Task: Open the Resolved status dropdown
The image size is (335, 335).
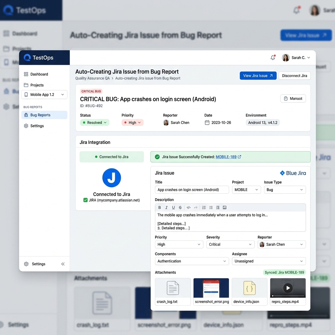Action: (x=95, y=122)
